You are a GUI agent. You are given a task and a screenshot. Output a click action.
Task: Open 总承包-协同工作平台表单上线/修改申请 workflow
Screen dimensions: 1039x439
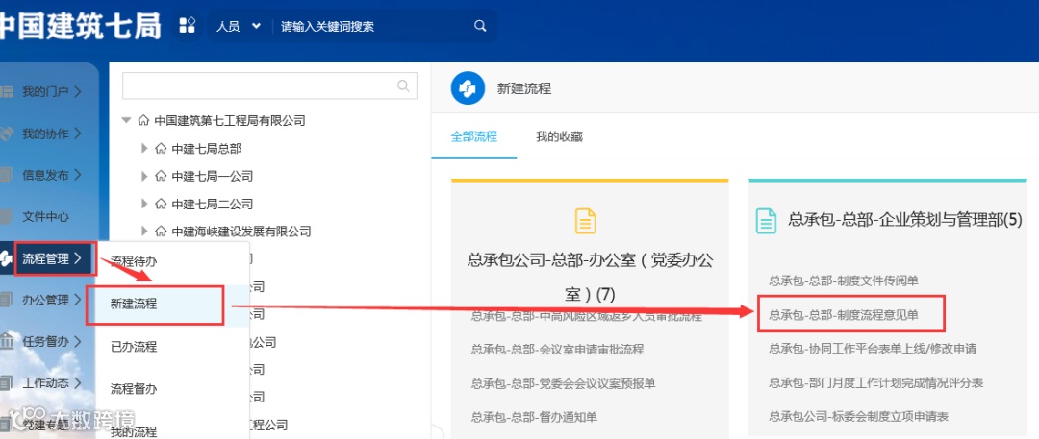(873, 349)
